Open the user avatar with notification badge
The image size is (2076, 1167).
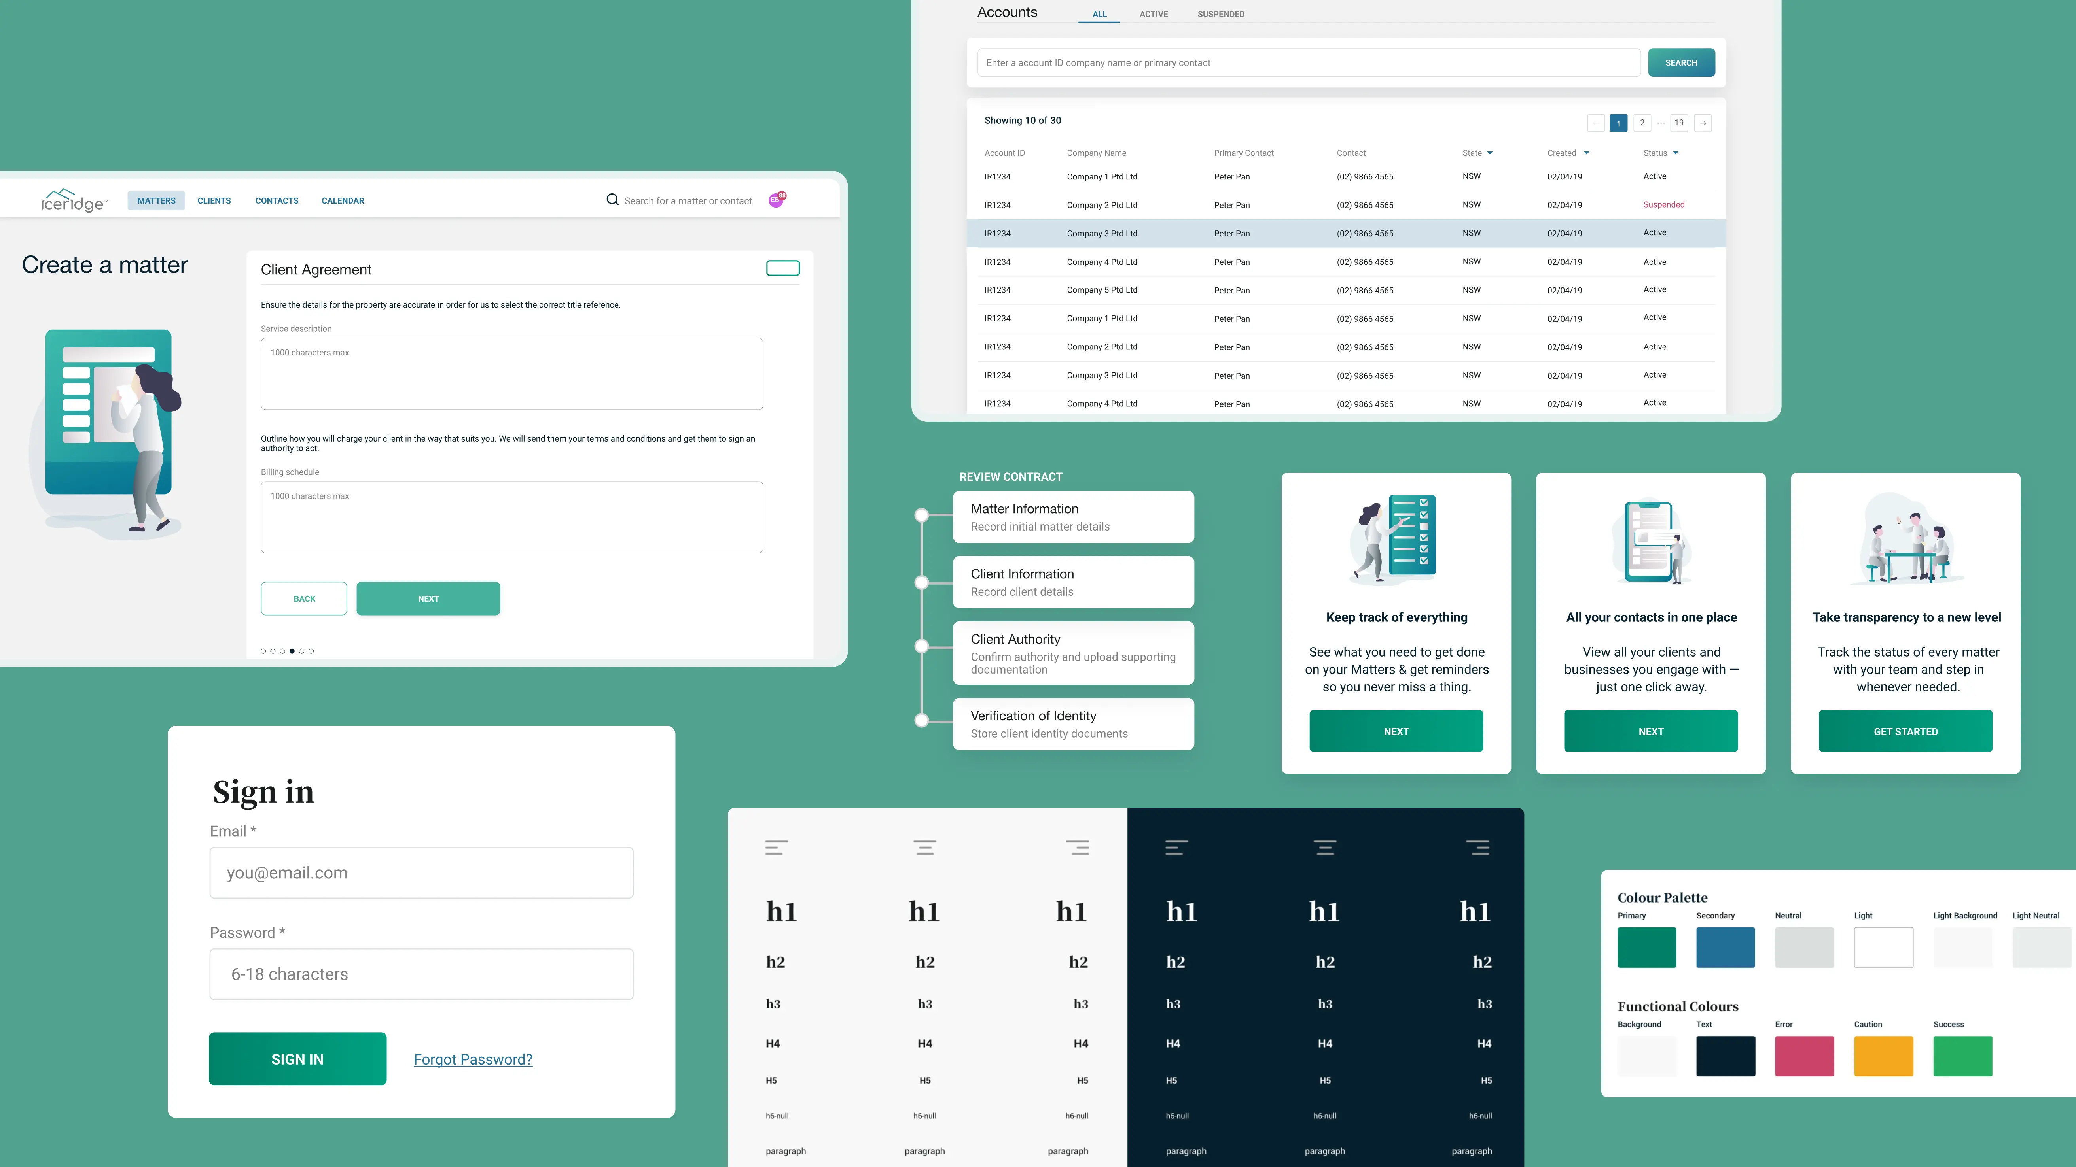click(x=777, y=200)
